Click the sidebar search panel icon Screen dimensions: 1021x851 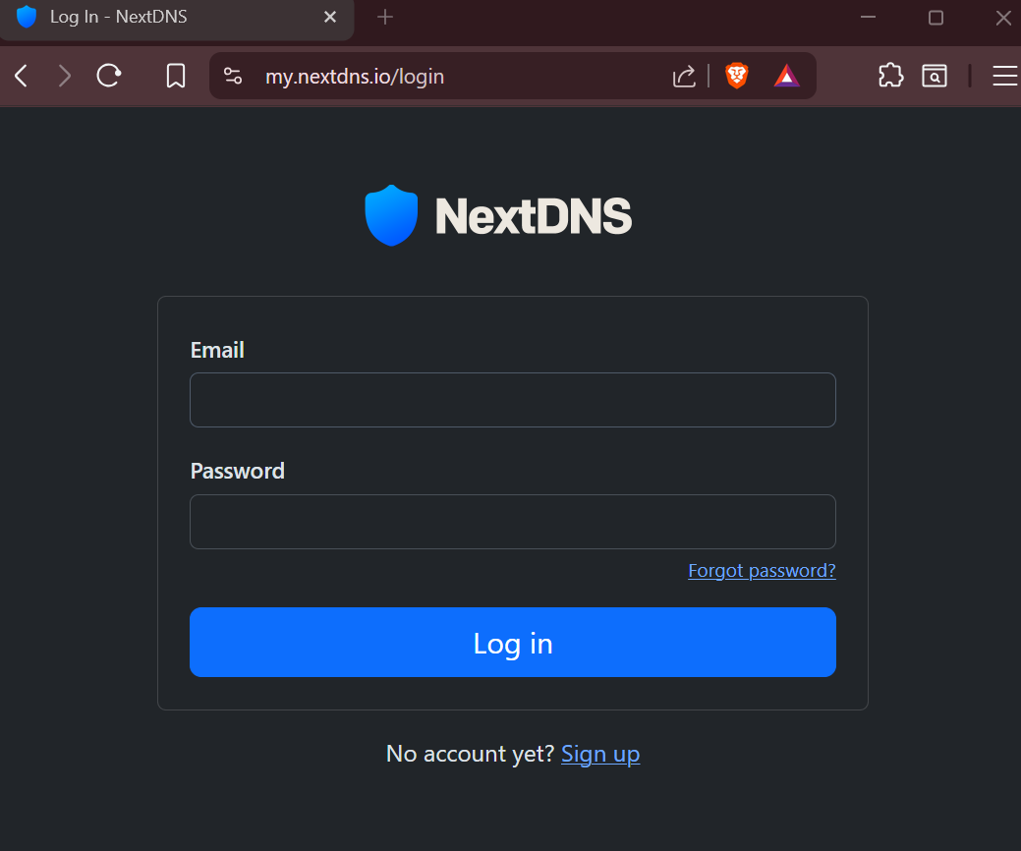tap(935, 75)
